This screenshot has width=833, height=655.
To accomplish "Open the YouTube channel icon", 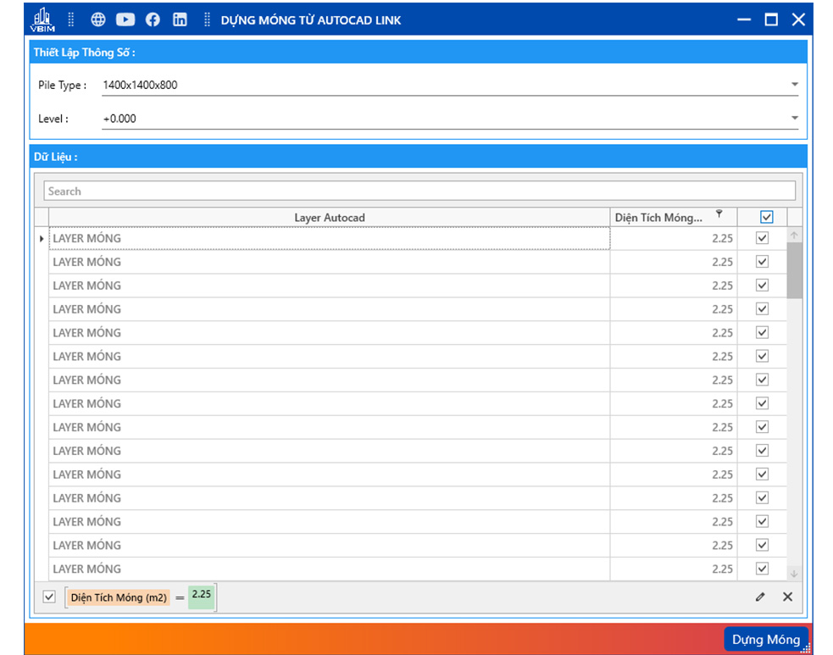I will point(125,19).
